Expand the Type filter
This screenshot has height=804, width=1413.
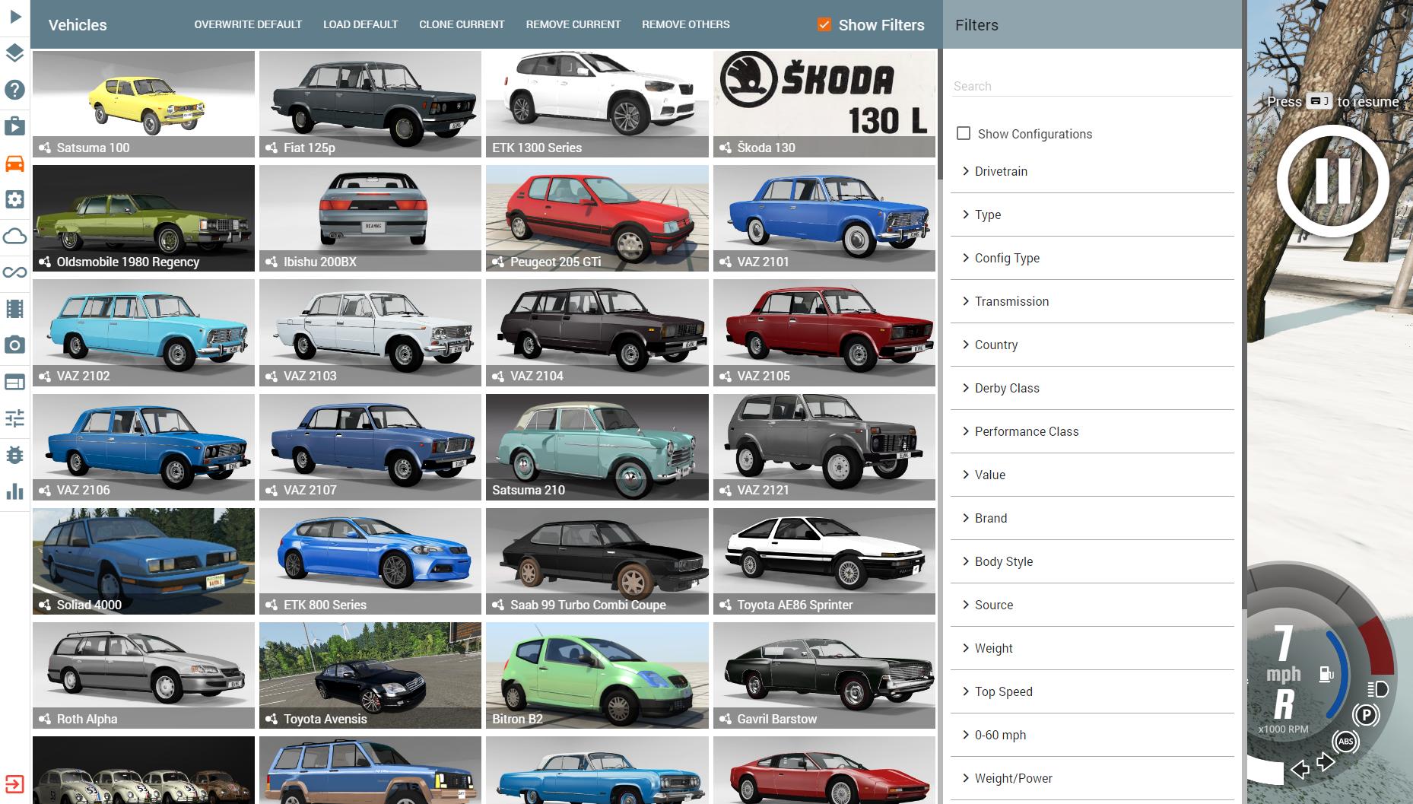(x=1092, y=215)
